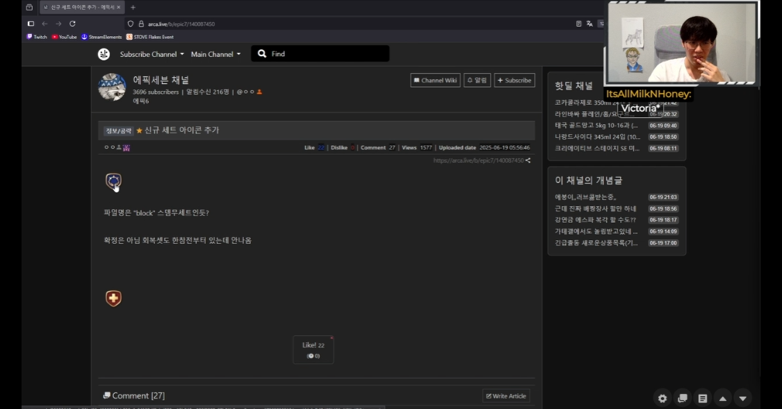782x409 pixels.
Task: Click the 에픽세븐 채널 avatar image
Action: (112, 87)
